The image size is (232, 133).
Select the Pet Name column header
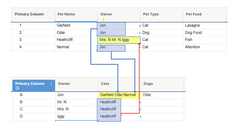(x=76, y=14)
